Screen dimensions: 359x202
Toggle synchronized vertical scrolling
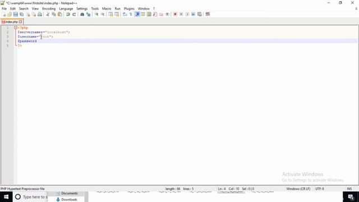point(111,14)
